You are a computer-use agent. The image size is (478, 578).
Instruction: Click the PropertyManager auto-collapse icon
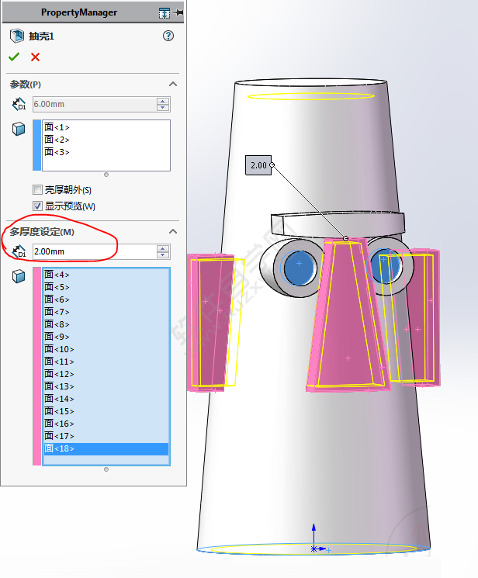[165, 13]
